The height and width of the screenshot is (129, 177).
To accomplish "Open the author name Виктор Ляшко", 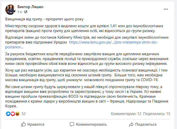I will (30, 7).
